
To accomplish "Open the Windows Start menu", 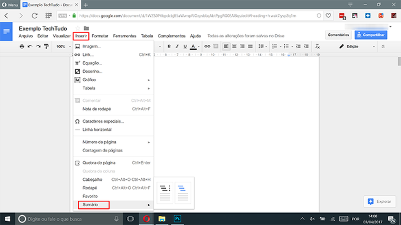I will pos(7,219).
